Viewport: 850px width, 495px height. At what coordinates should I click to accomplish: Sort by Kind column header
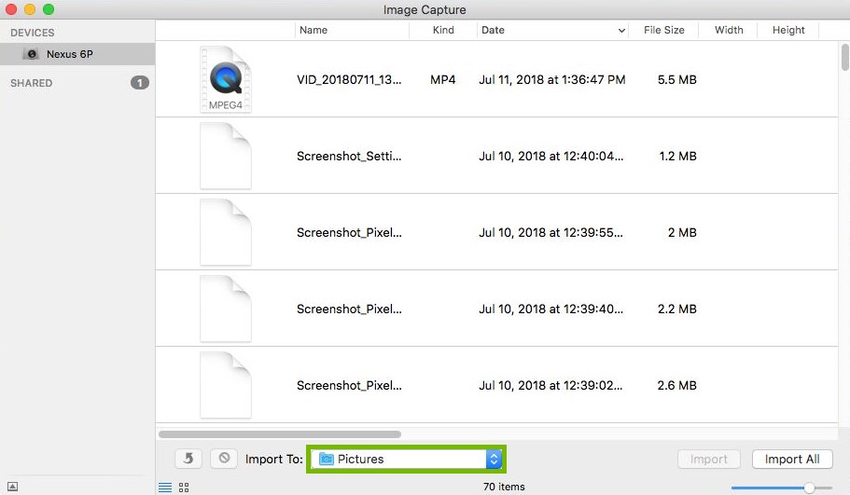tap(443, 31)
